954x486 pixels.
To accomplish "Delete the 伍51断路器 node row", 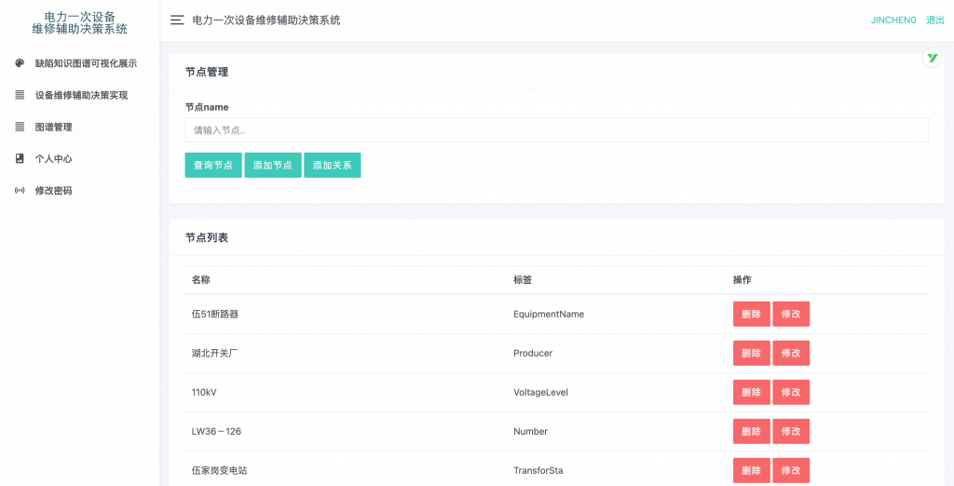I will coord(751,314).
